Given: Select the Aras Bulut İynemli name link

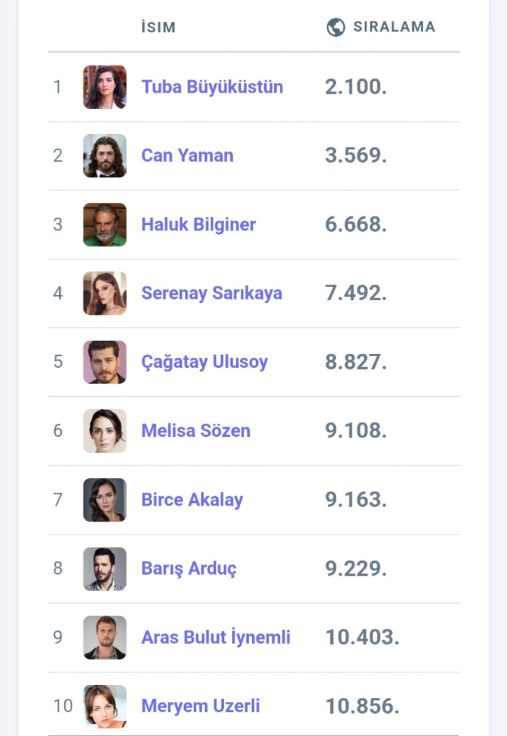Looking at the screenshot, I should point(216,637).
